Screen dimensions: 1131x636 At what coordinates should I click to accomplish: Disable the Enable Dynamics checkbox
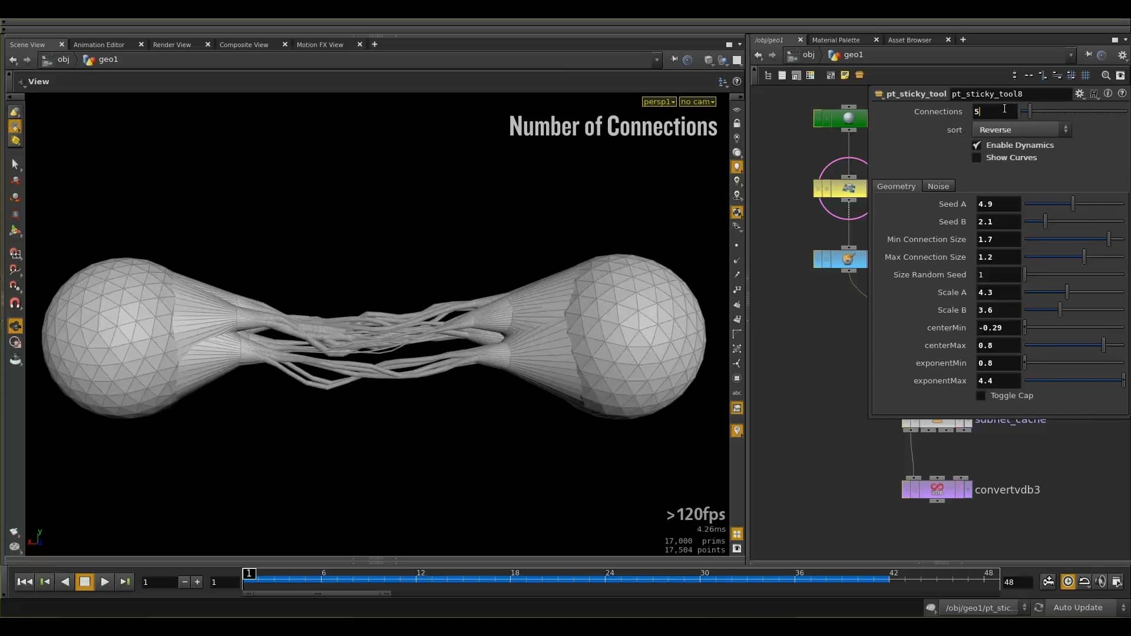point(977,145)
